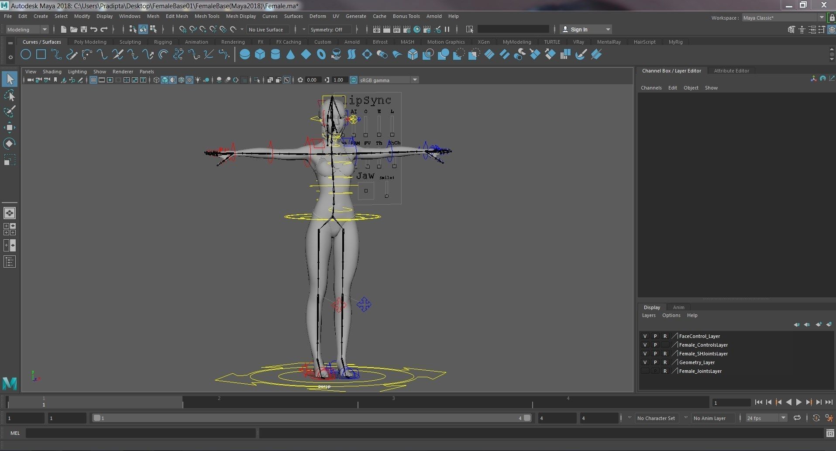836x451 pixels.
Task: Create a NURBS sphere from the shelf
Action: 245,55
